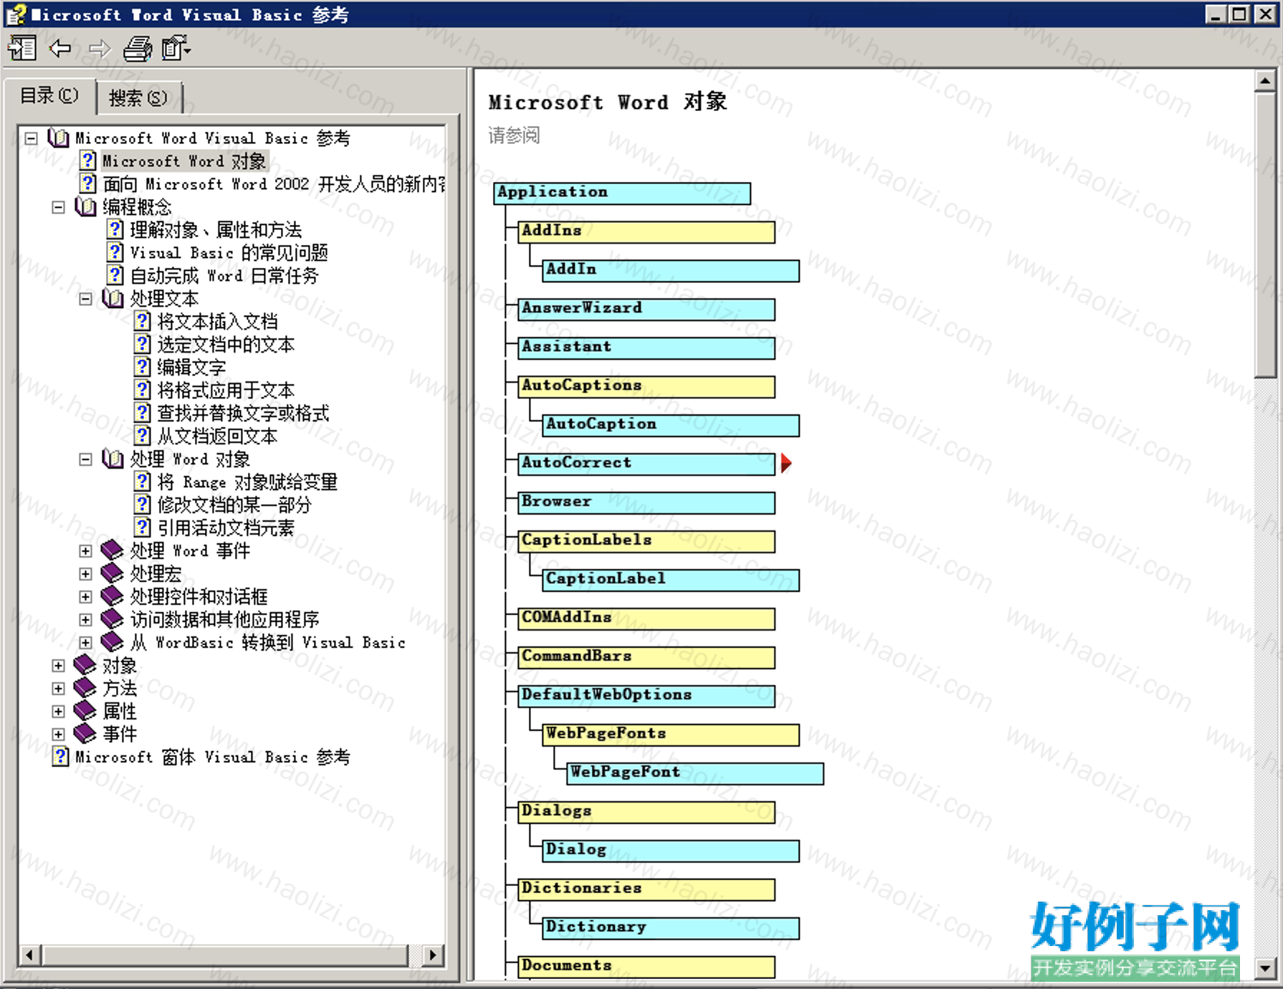Open the Documents collection box

click(647, 967)
